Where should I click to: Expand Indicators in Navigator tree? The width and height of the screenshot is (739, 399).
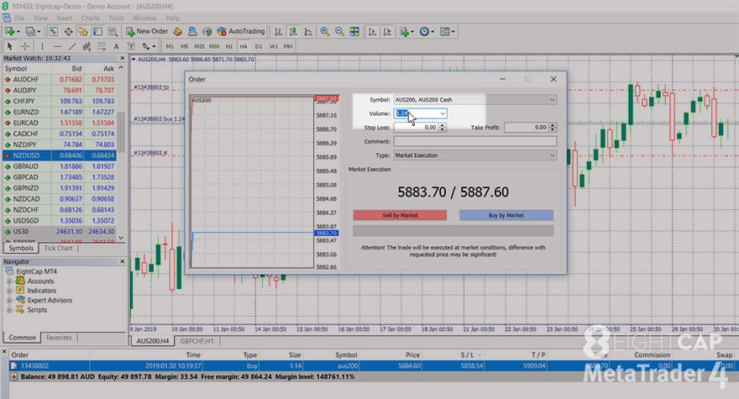click(x=9, y=291)
